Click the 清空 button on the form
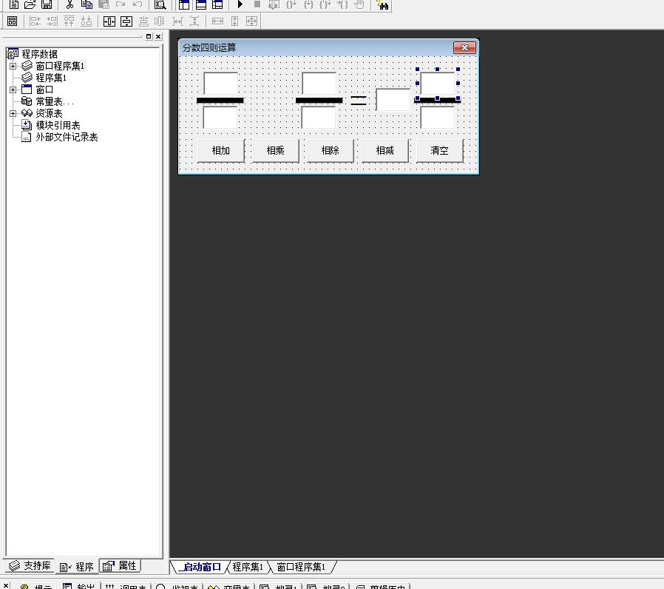 click(439, 150)
